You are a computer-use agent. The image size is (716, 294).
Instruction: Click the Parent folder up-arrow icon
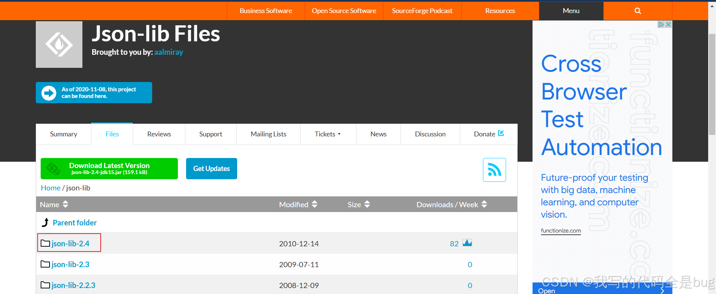(45, 222)
